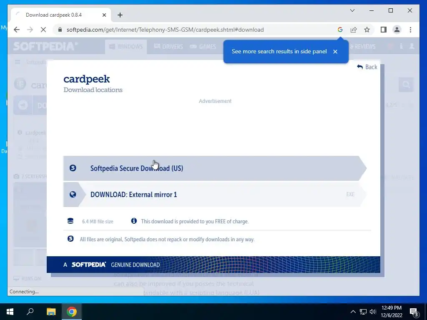Select the softpedia.com address bar URL

[165, 30]
